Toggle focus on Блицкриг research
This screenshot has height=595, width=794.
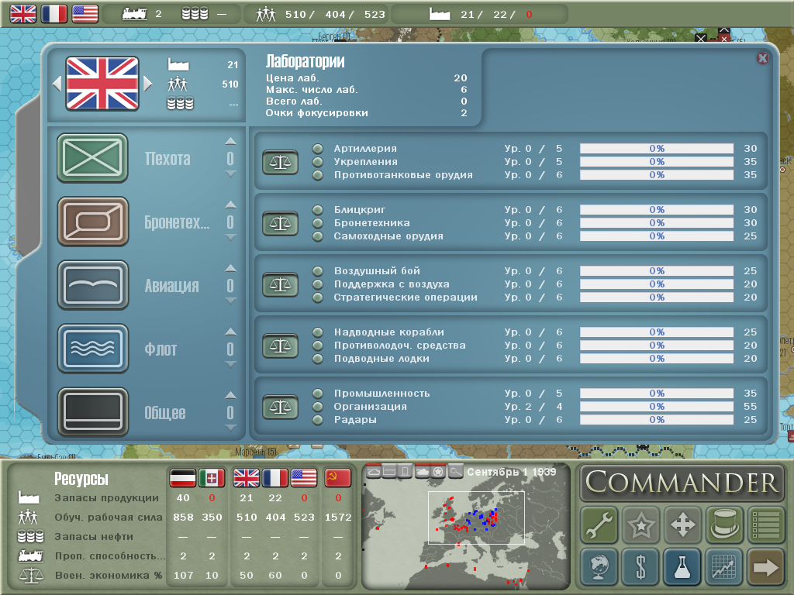pos(317,210)
